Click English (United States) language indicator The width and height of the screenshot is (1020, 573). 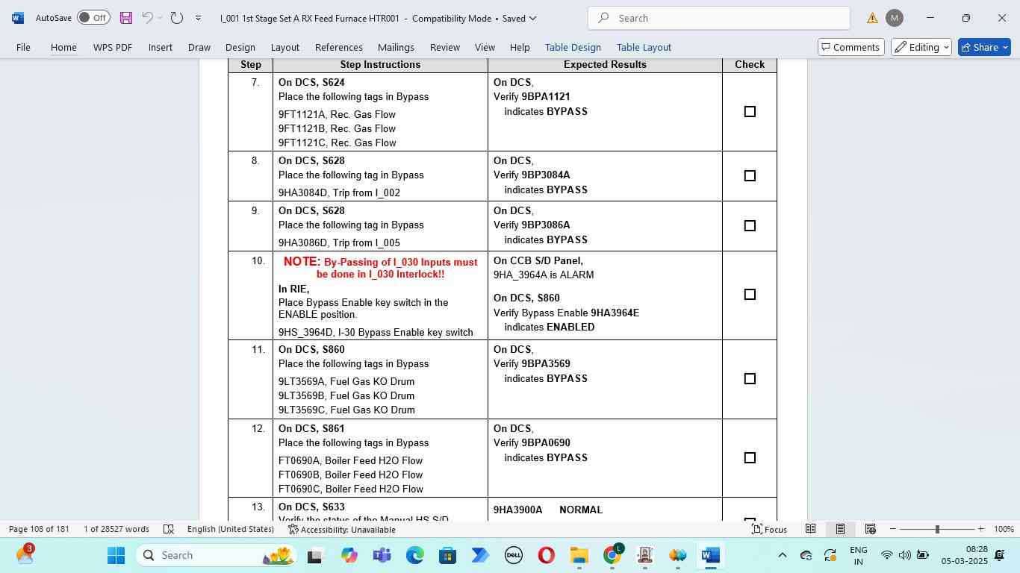click(230, 529)
